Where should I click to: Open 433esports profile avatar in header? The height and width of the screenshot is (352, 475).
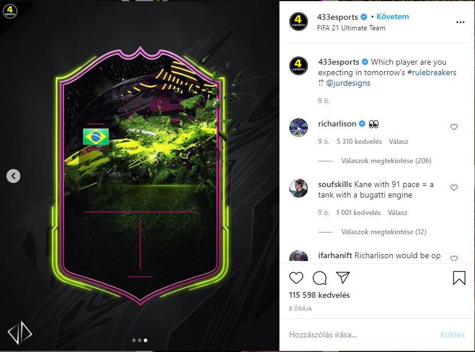299,22
